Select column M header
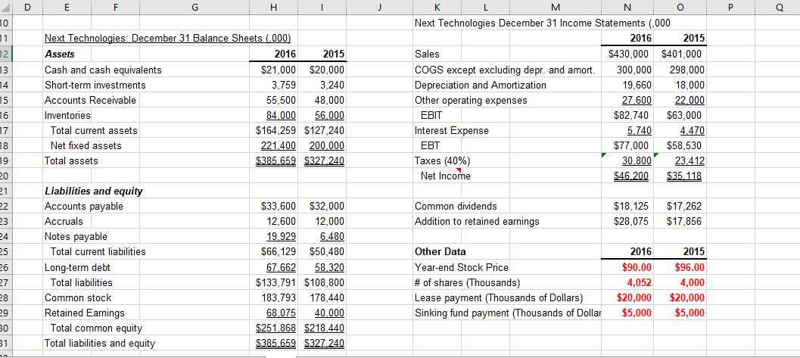The width and height of the screenshot is (800, 358). pos(555,8)
